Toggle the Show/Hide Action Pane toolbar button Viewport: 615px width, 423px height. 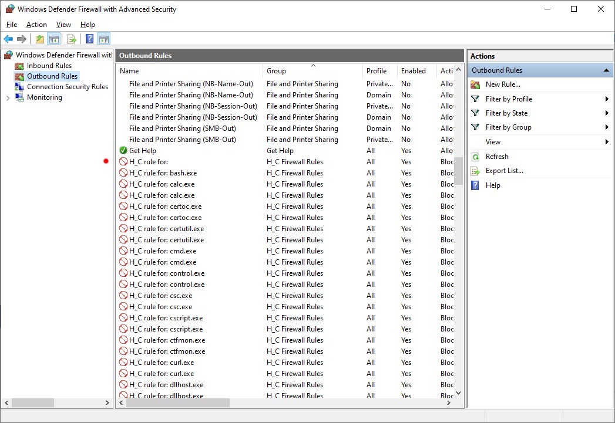pyautogui.click(x=104, y=39)
